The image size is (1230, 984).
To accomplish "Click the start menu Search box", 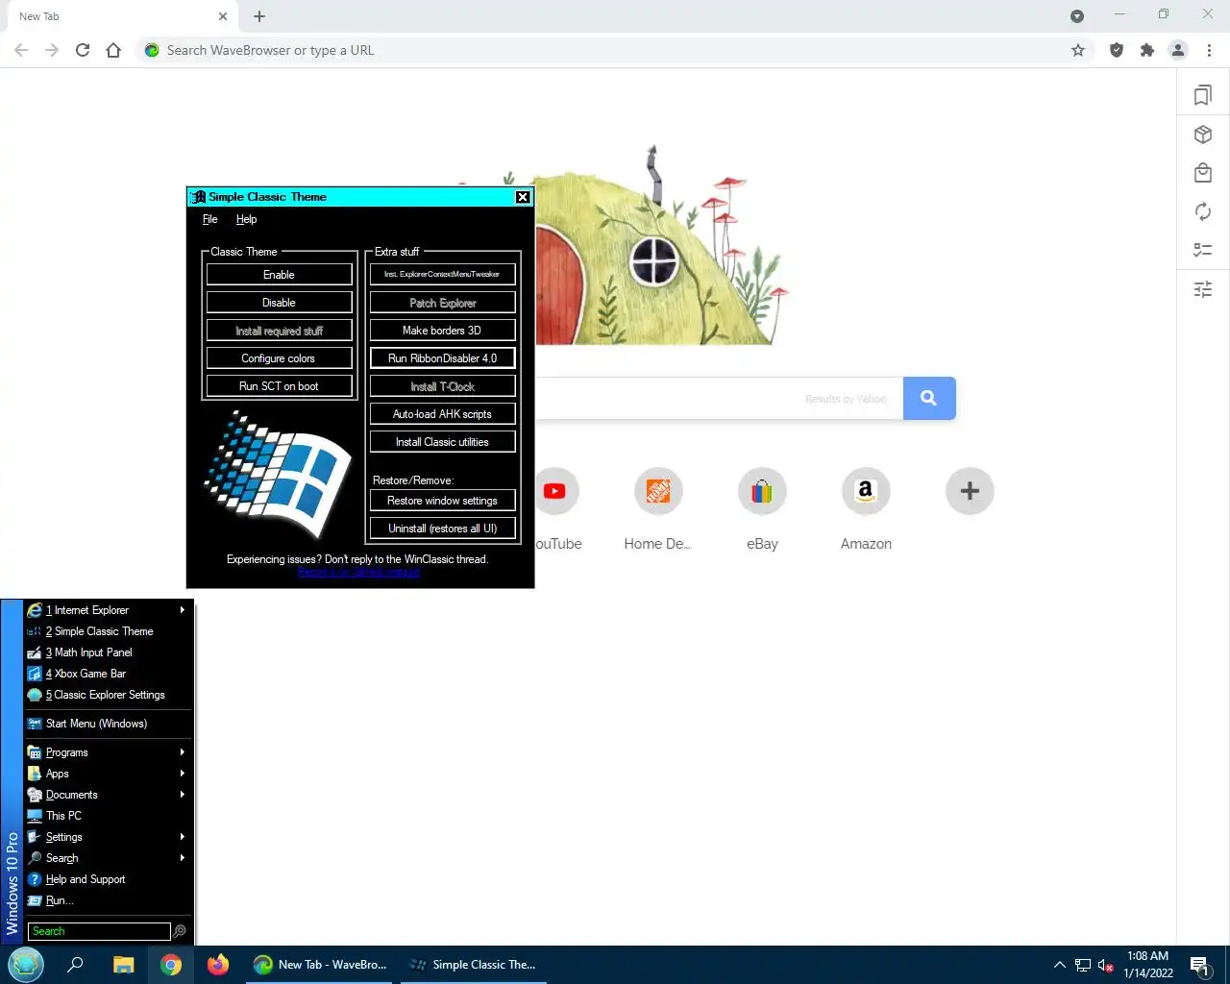I will pos(99,931).
